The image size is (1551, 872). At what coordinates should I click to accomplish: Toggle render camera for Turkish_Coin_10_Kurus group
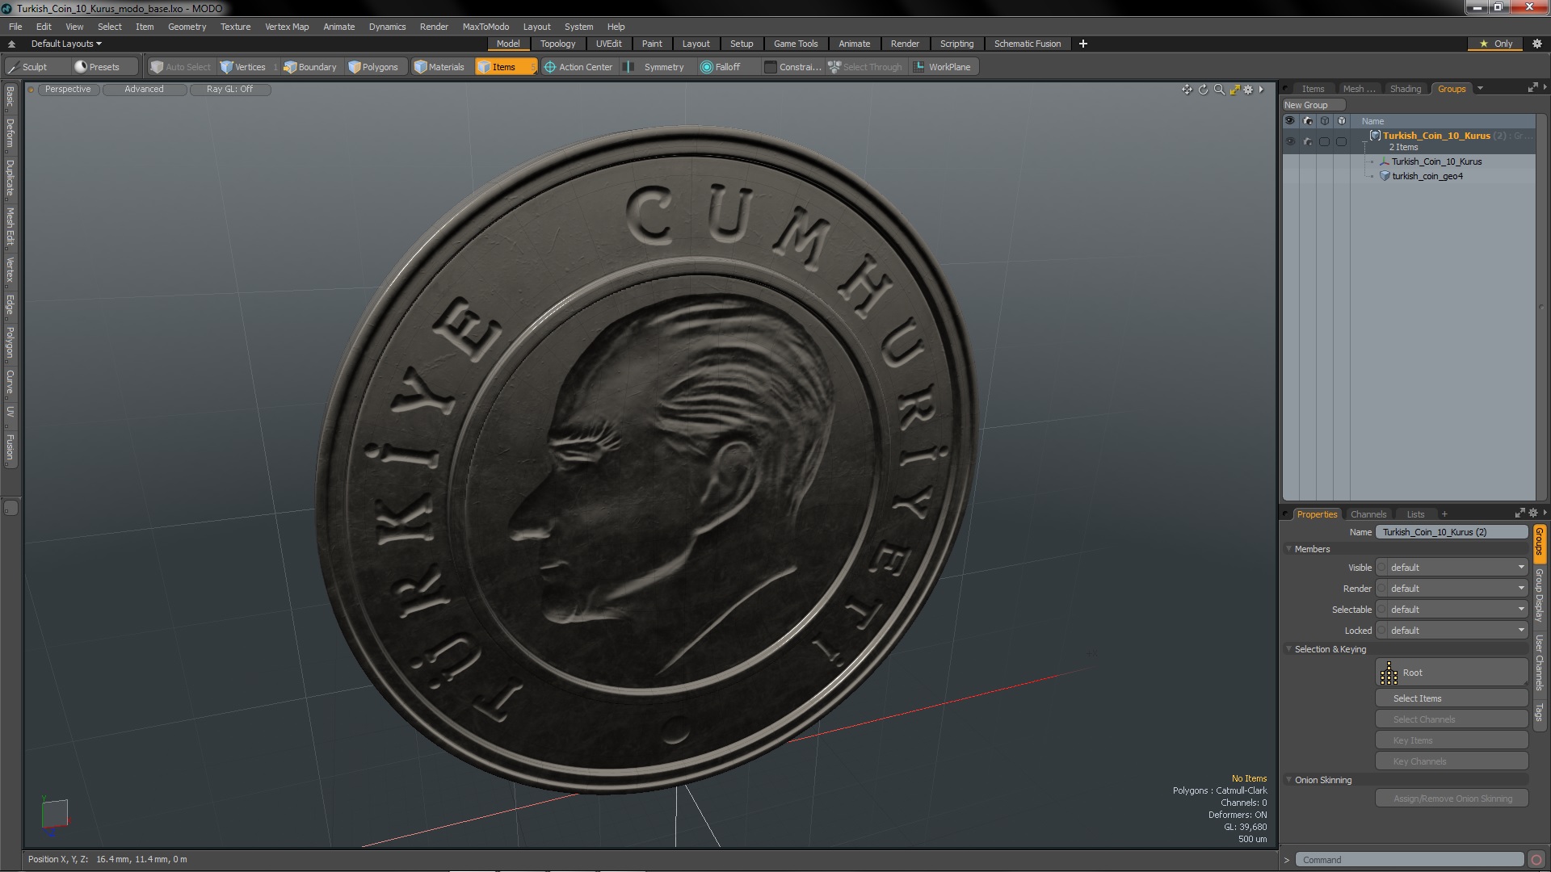1308,141
